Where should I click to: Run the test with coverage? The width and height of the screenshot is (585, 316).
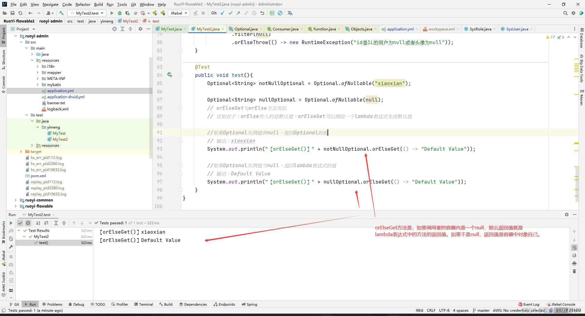pos(128,13)
